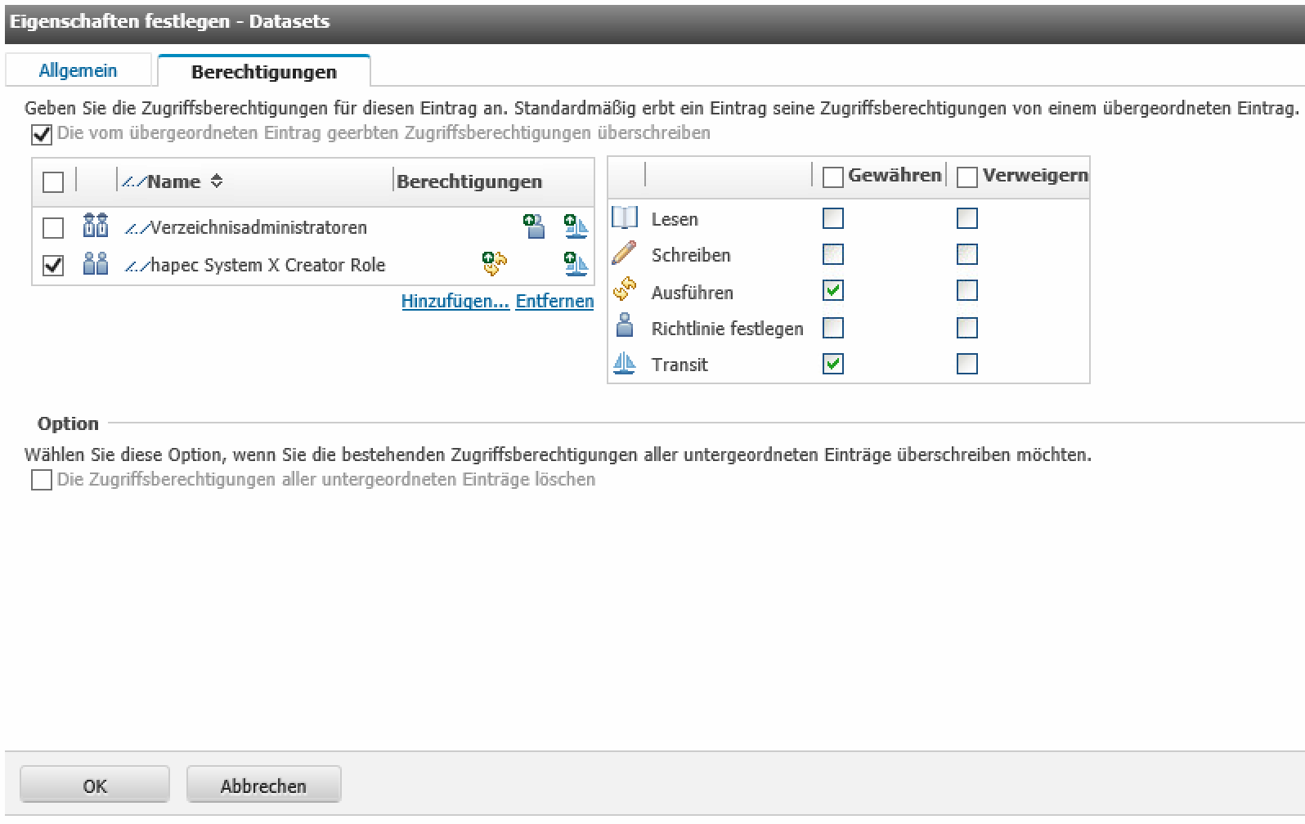Click the execute icon in hapec role row
The image size is (1305, 824).
494,263
